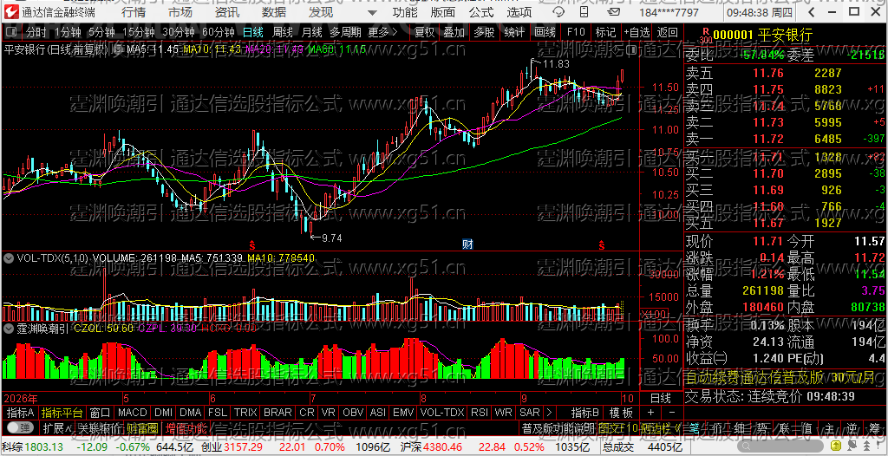Screen dimensions: 888x456
Task: Expand VOL-TDX indicator dropdown chevron
Action: click(x=9, y=257)
